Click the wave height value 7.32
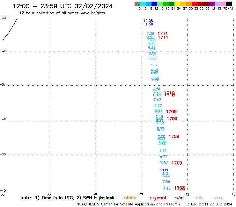 [x=166, y=175]
